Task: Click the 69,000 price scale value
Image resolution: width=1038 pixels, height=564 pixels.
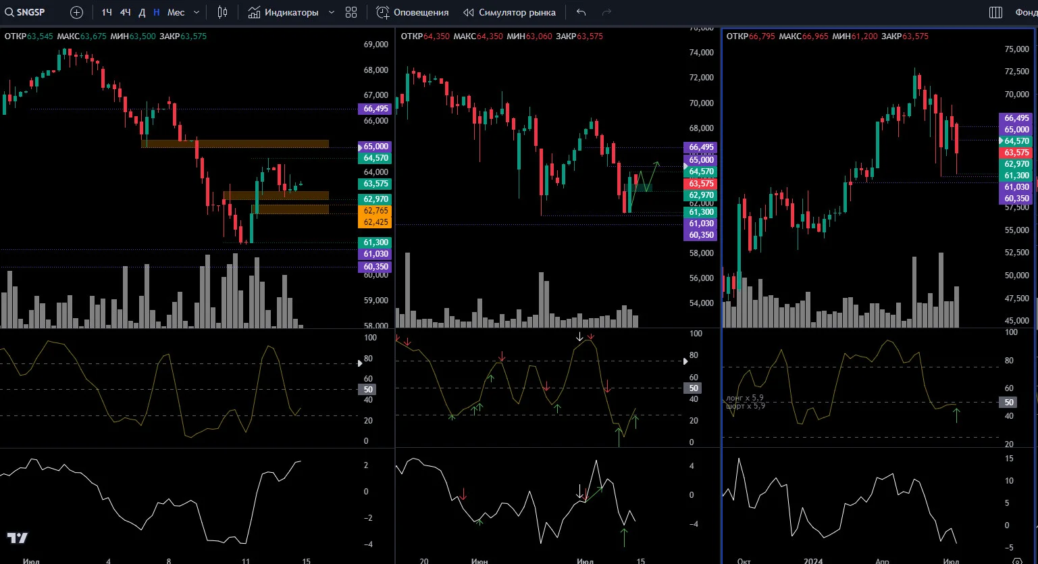Action: (375, 44)
